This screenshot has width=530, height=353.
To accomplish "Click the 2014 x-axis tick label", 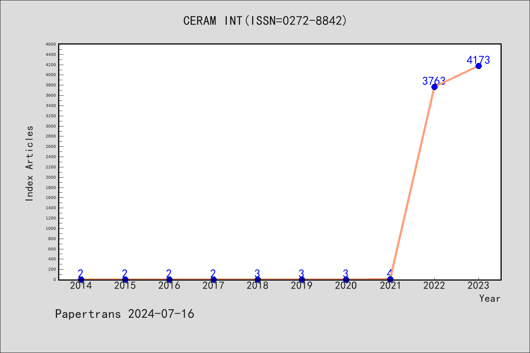I will (x=81, y=285).
